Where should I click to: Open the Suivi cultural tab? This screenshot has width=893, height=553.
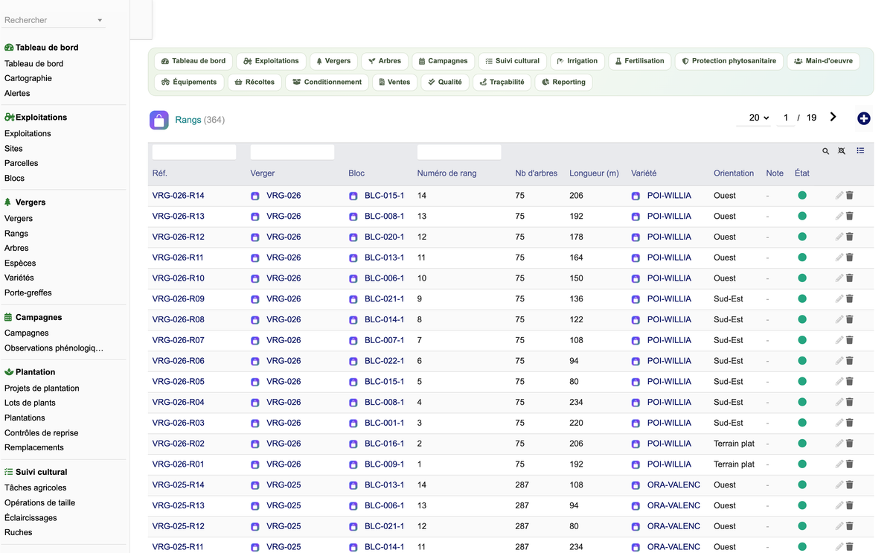point(513,61)
